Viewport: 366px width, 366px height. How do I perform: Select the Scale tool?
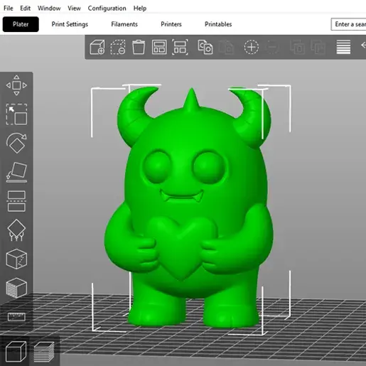point(16,114)
